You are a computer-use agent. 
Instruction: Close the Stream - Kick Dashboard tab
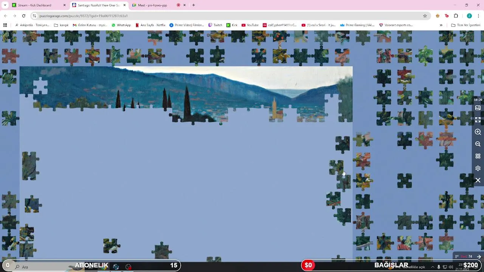[x=64, y=5]
